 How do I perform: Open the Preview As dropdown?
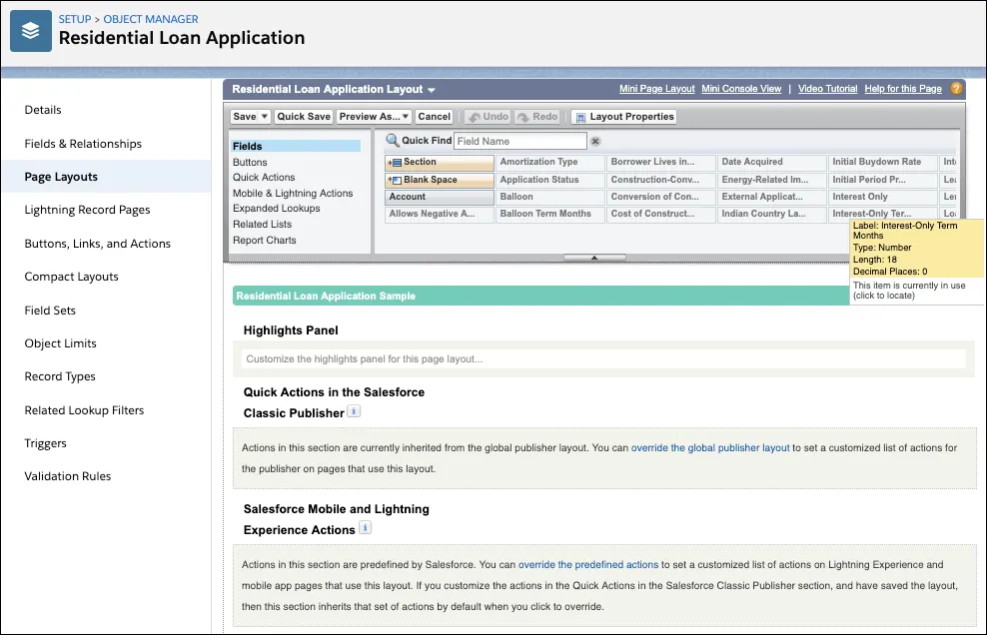pyautogui.click(x=375, y=117)
